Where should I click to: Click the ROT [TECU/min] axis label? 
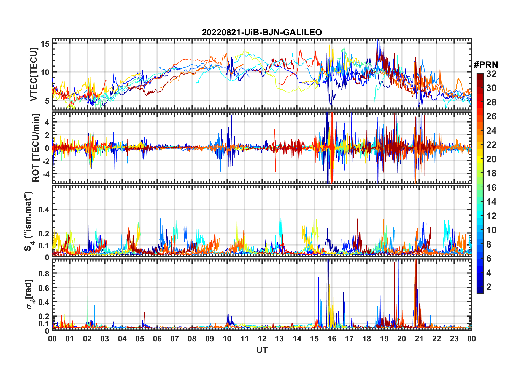[x=36, y=148]
